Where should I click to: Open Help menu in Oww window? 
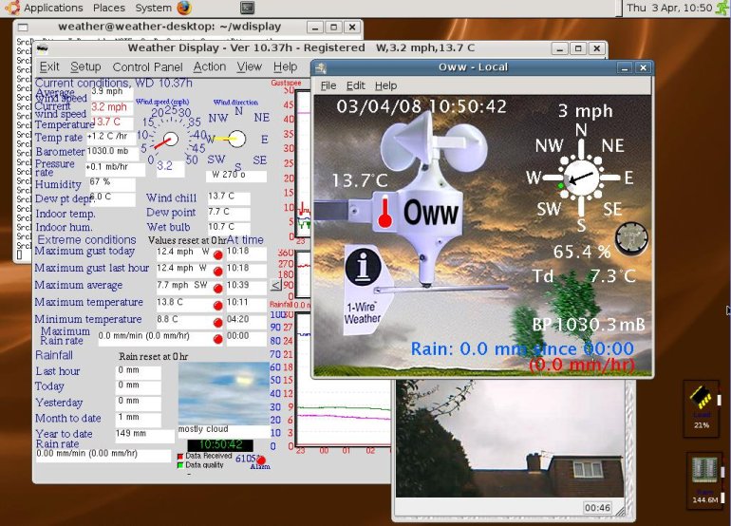tap(386, 85)
